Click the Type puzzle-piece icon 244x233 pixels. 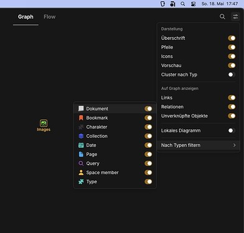pos(81,181)
